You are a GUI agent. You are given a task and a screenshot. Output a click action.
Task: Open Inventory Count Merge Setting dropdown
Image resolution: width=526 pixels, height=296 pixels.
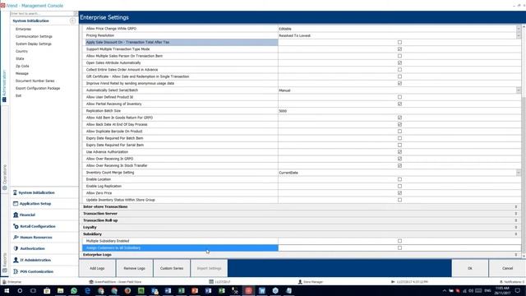pyautogui.click(x=519, y=173)
